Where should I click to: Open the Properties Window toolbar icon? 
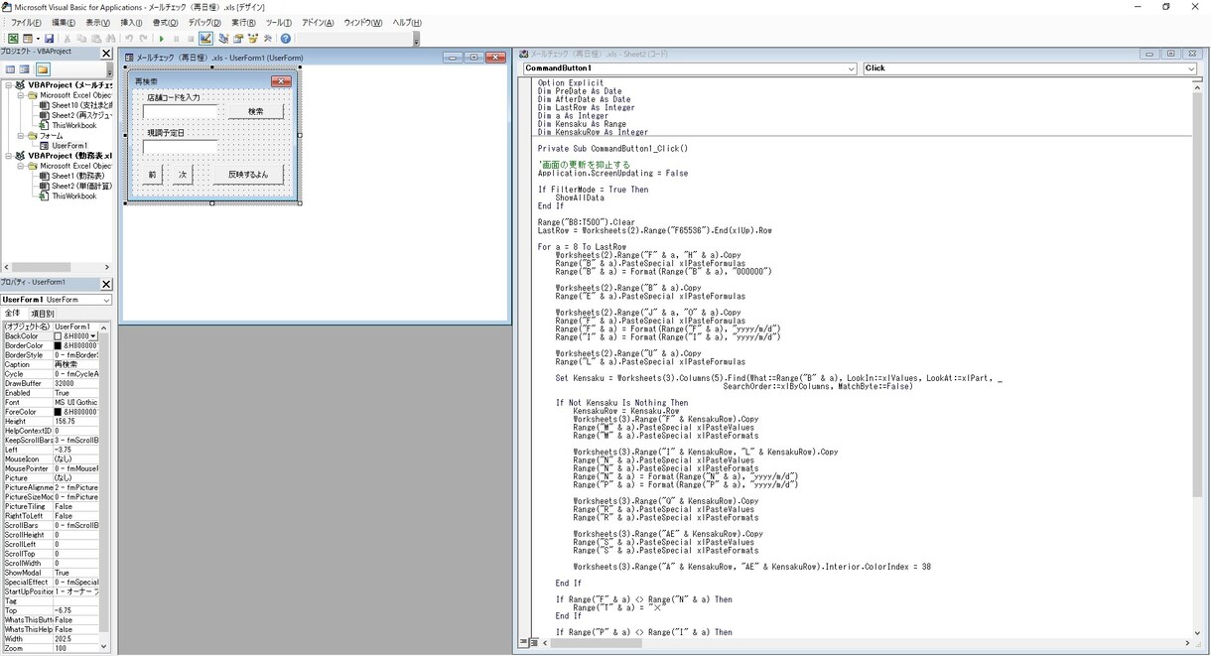(x=238, y=39)
